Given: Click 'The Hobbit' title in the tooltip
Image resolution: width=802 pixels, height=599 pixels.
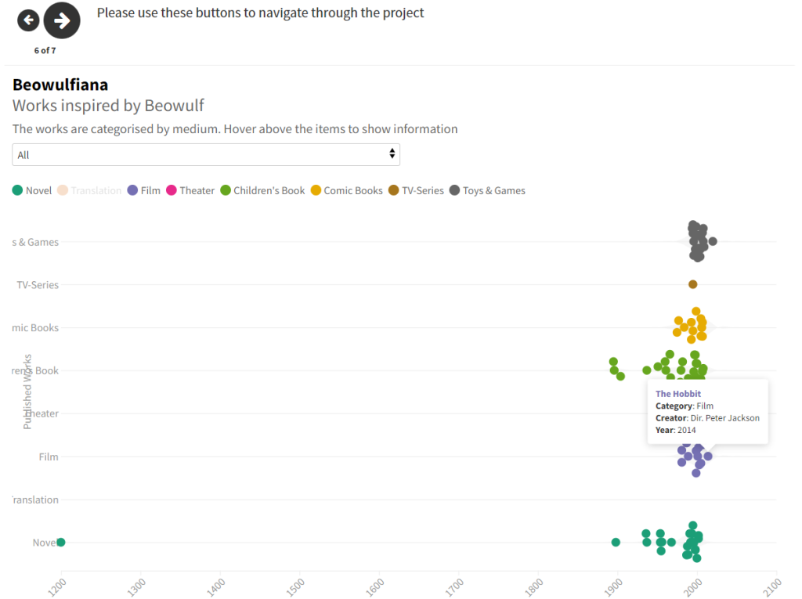Looking at the screenshot, I should pos(678,394).
